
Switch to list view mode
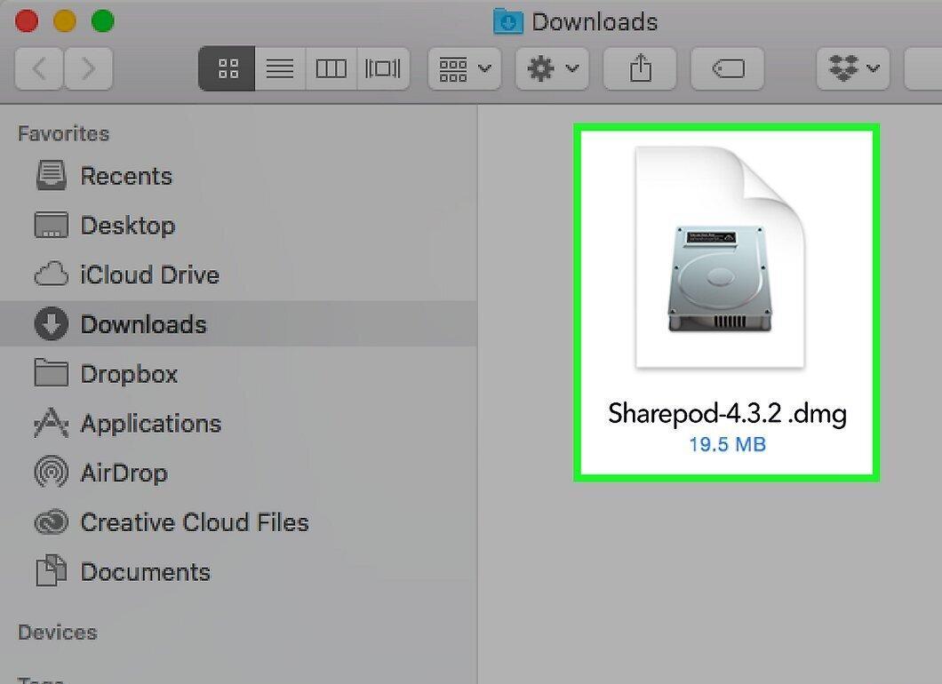coord(280,68)
